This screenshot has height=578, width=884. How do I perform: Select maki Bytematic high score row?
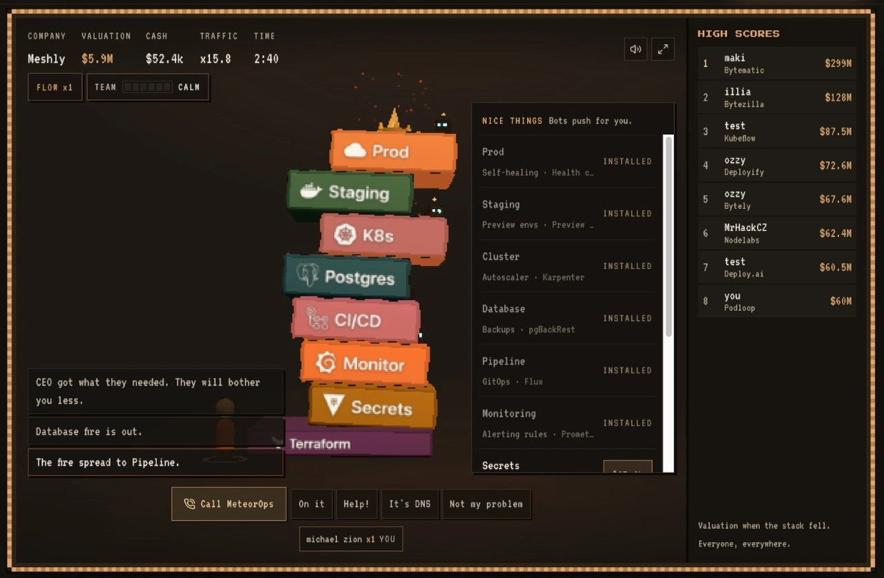(x=777, y=63)
